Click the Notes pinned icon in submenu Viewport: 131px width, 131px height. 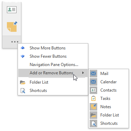coord(93,107)
